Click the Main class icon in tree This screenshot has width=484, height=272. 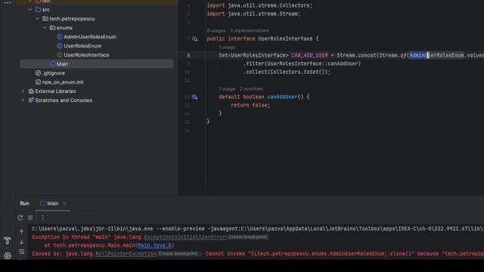[x=52, y=63]
